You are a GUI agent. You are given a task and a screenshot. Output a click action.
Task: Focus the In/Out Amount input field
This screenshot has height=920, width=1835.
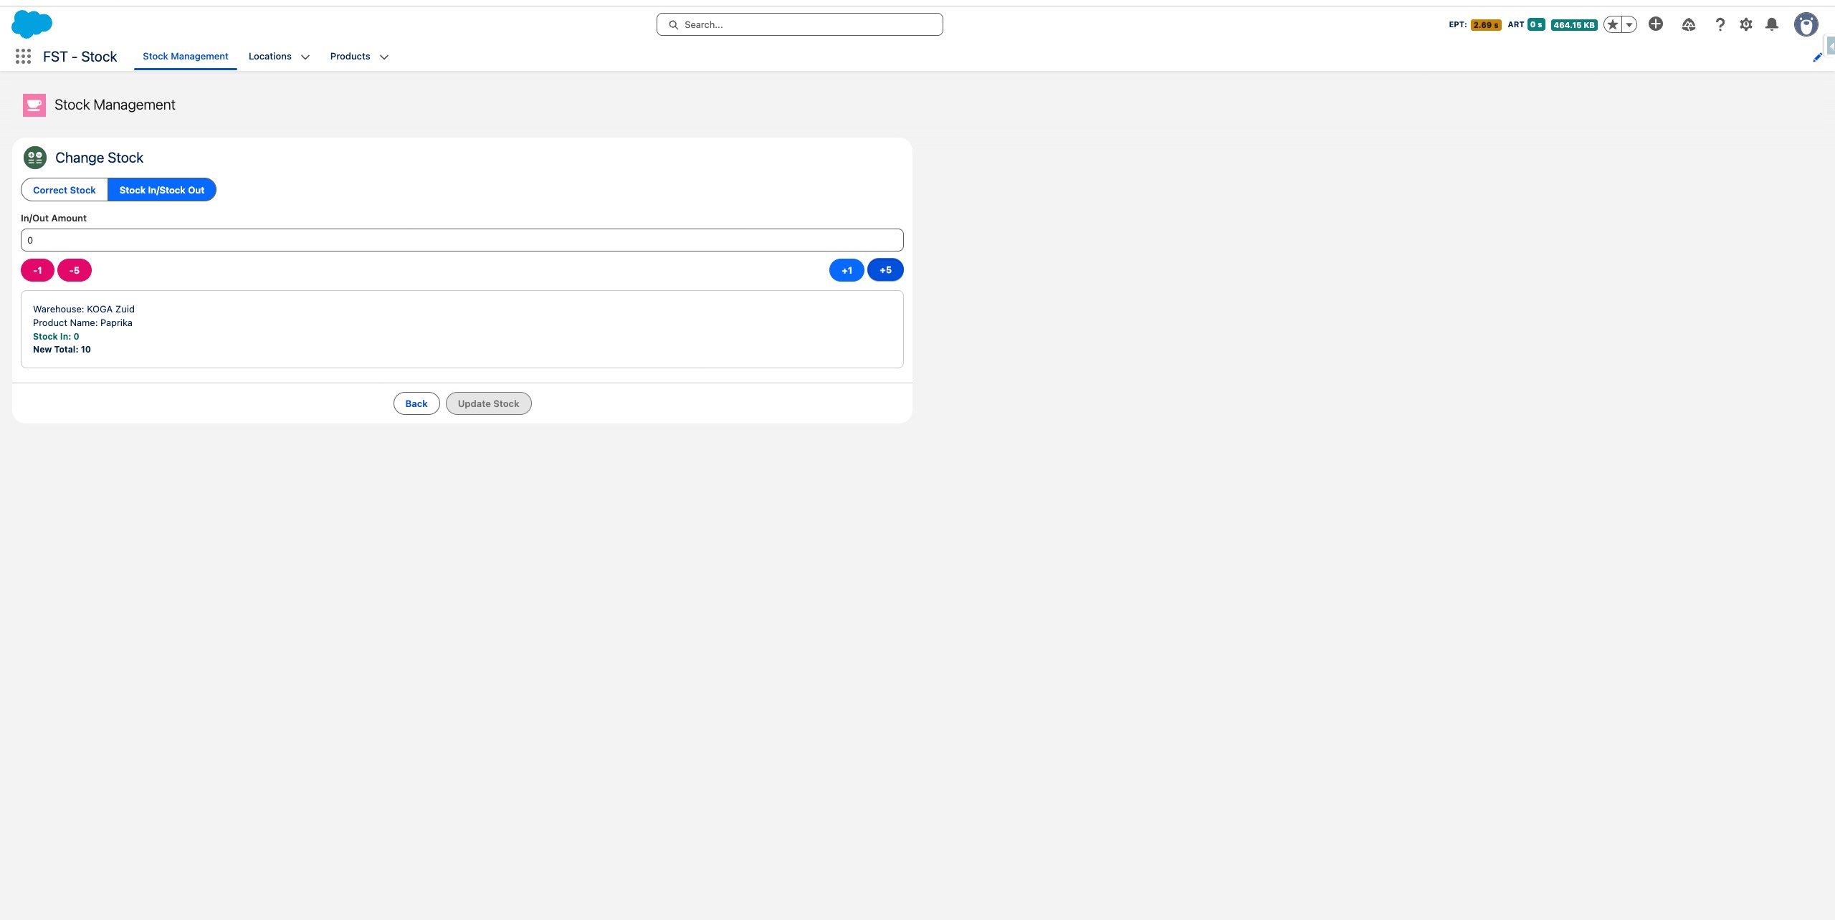[x=462, y=240]
